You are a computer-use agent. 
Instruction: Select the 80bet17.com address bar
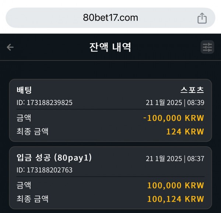110,18
